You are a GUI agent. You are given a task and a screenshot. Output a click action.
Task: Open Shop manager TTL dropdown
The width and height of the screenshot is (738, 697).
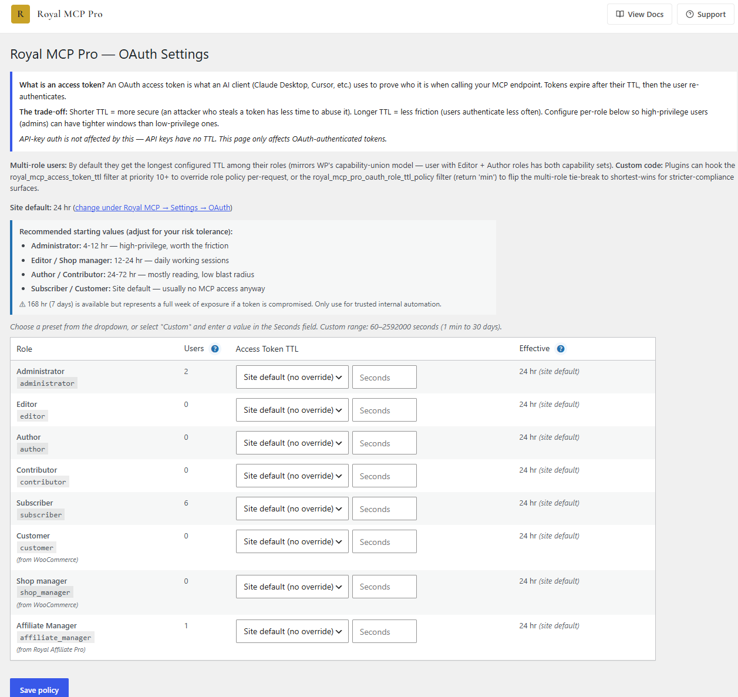(292, 587)
